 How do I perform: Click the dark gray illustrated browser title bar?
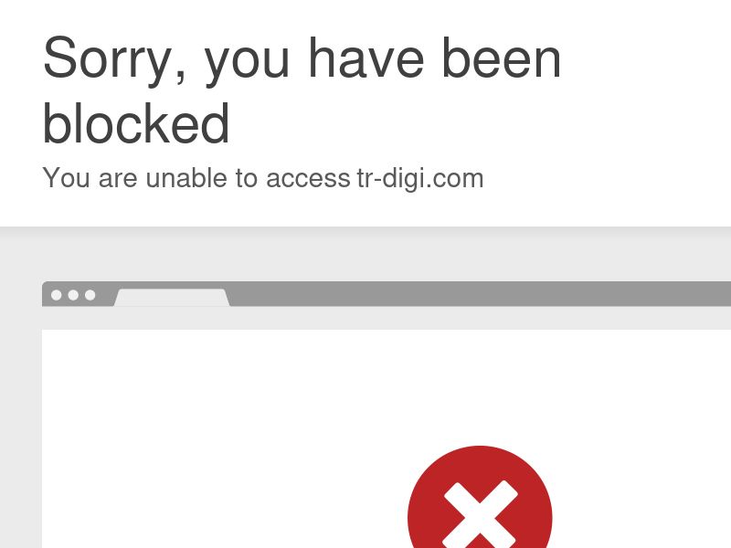coord(481,294)
